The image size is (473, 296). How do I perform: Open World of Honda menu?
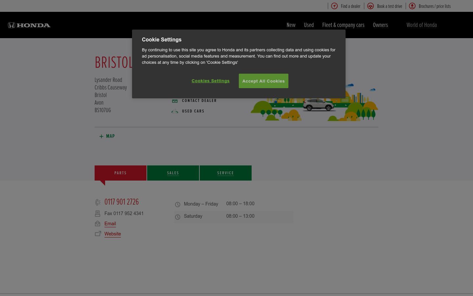pos(421,25)
